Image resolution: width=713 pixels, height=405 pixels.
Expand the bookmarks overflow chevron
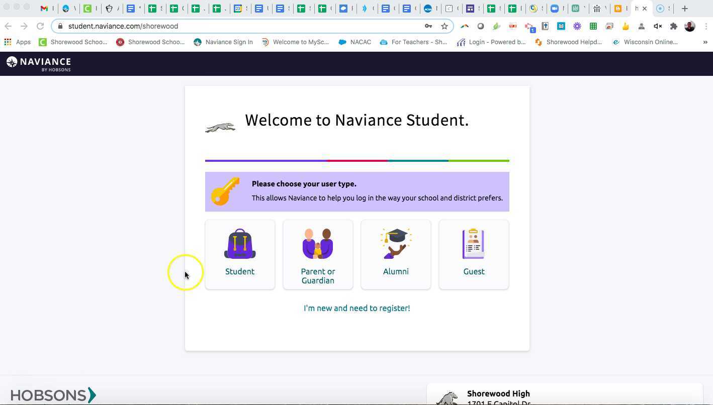click(706, 42)
